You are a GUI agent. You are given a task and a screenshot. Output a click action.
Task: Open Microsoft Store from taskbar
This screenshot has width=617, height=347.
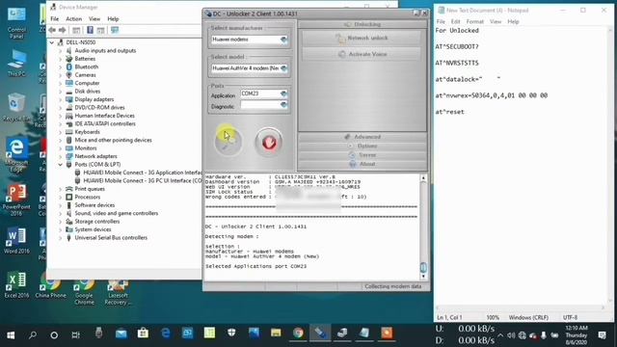click(143, 334)
